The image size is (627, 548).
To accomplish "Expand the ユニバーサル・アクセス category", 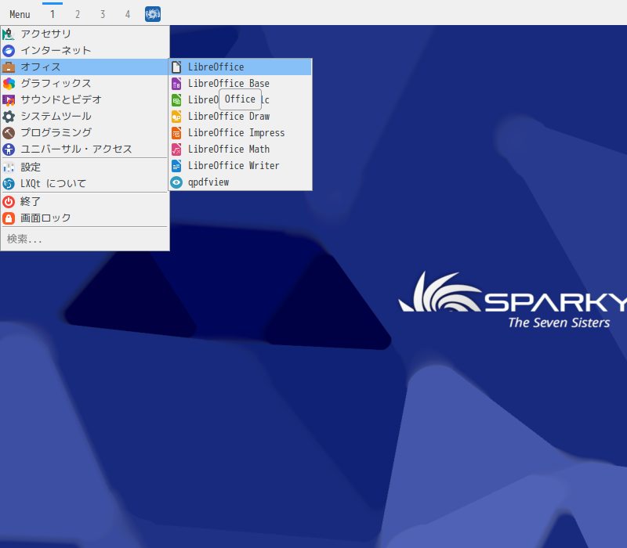I will (85, 149).
